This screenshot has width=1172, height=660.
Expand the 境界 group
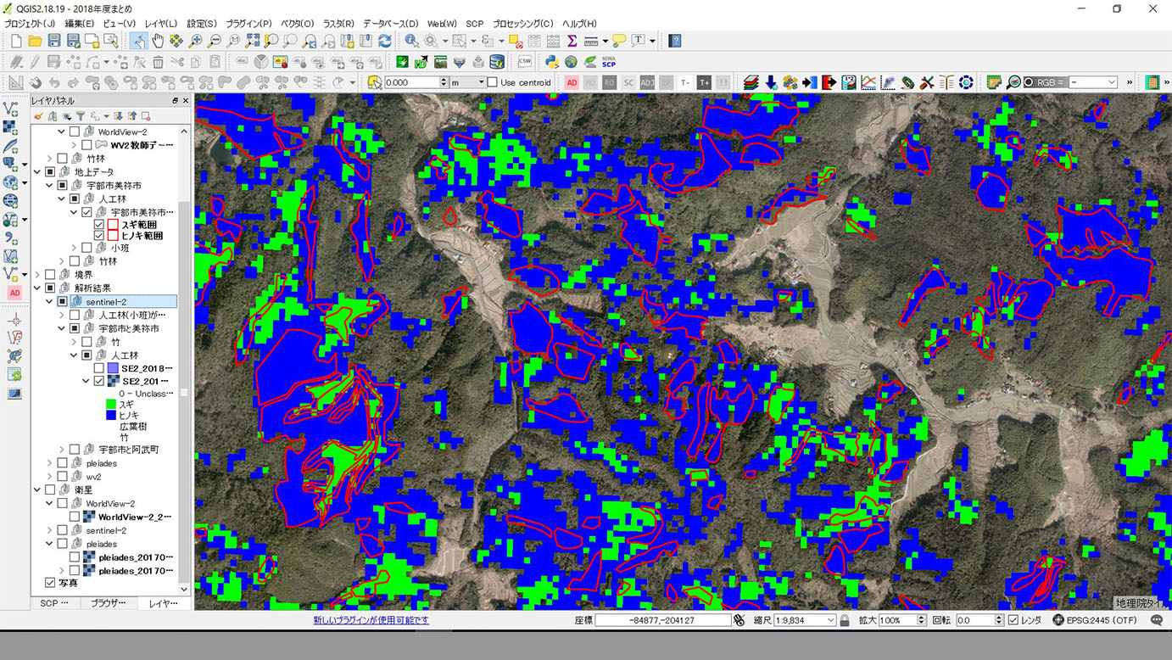coord(37,275)
